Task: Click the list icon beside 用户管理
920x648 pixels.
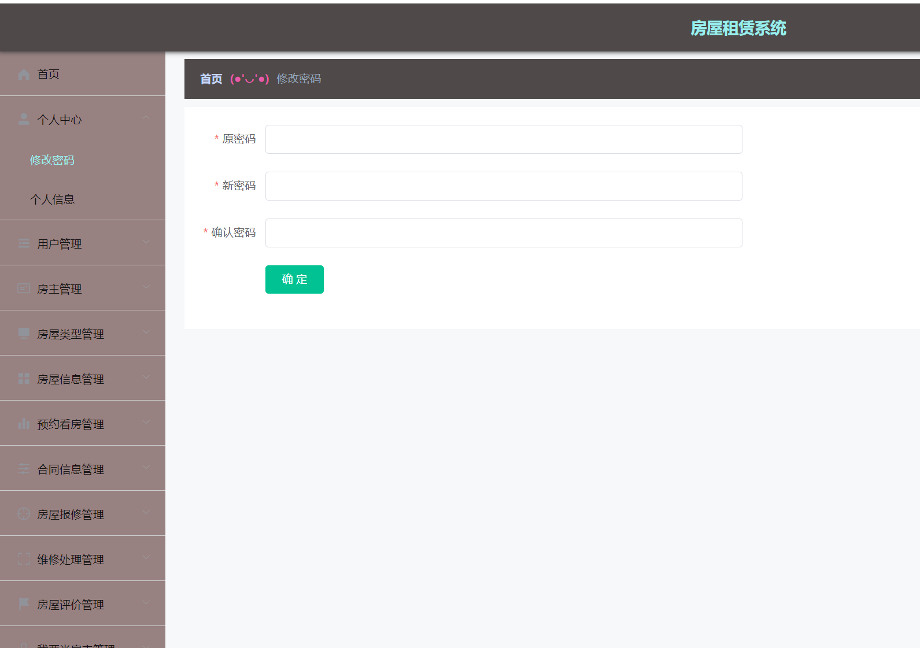Action: tap(24, 243)
